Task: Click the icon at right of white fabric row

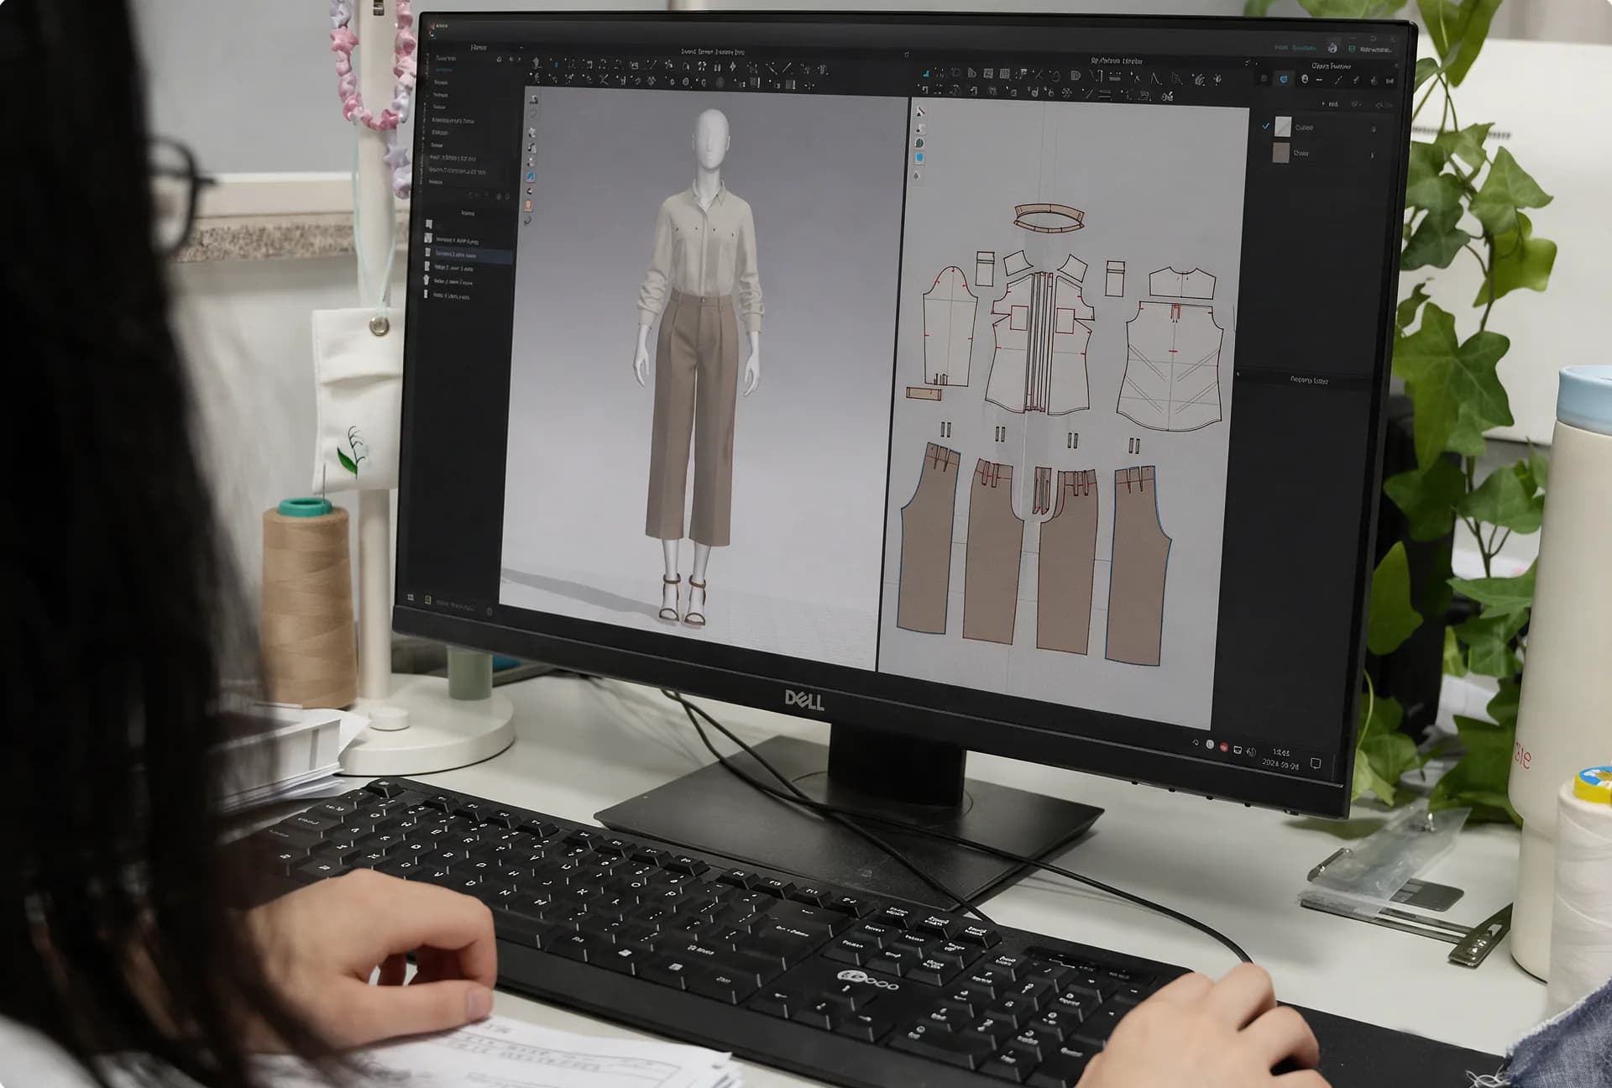Action: pos(1374,129)
